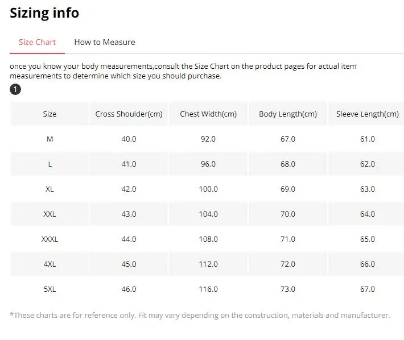This screenshot has width=404, height=340.
Task: Click the 46.0 cross shoulder value
Action: 129,289
